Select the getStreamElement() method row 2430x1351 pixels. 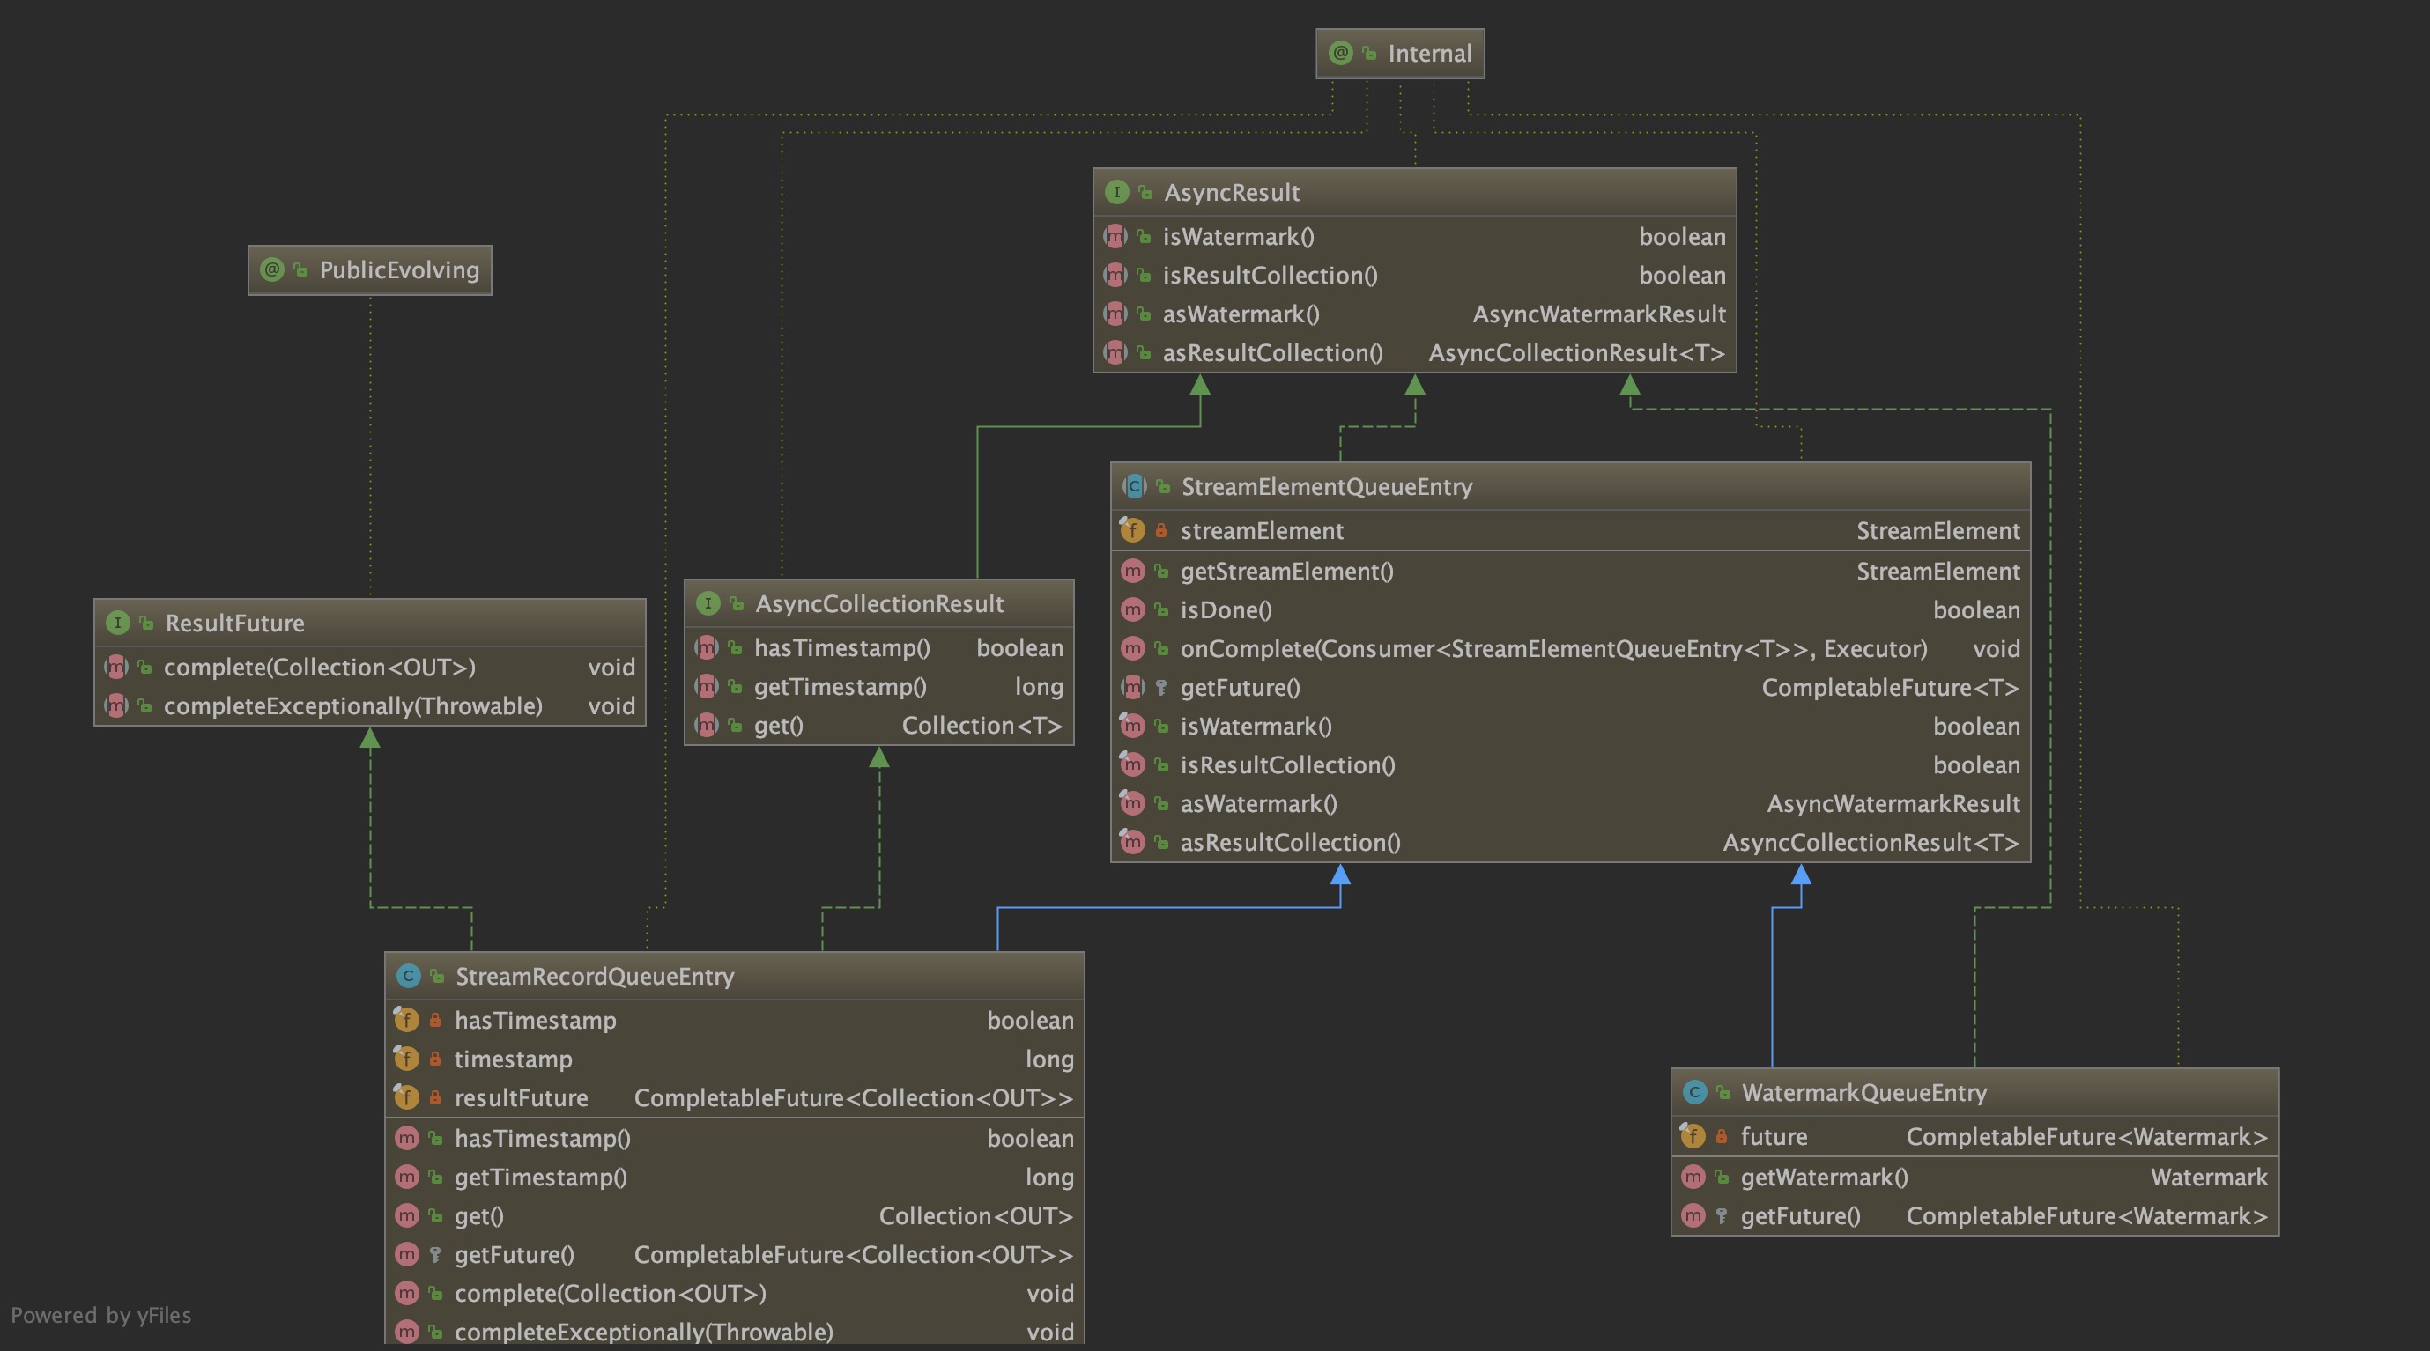pos(1285,572)
